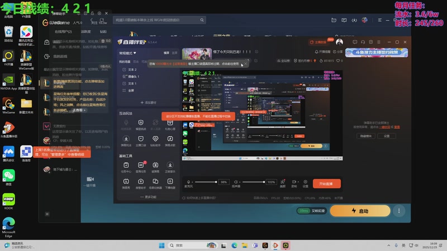This screenshot has width=447, height=251.
Task: Click the 去查看 link in the message list
Action: click(x=79, y=110)
